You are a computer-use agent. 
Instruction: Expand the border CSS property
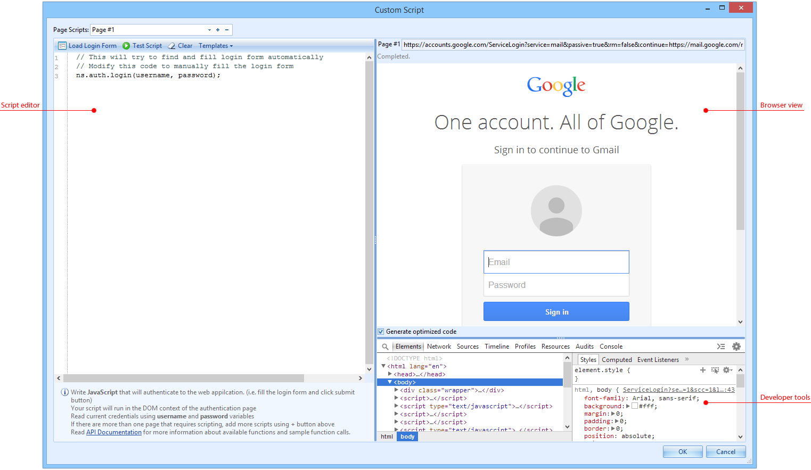tap(613, 428)
